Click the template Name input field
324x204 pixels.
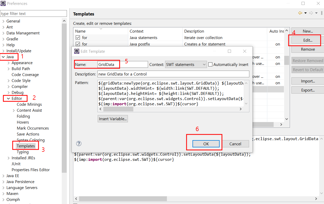(x=122, y=64)
